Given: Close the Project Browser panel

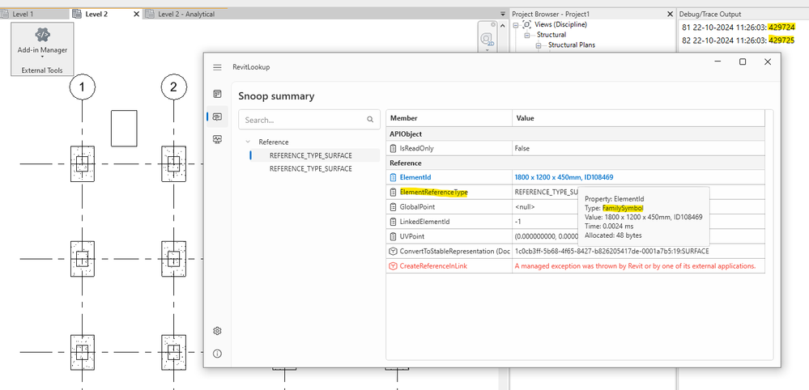Looking at the screenshot, I should [x=668, y=15].
